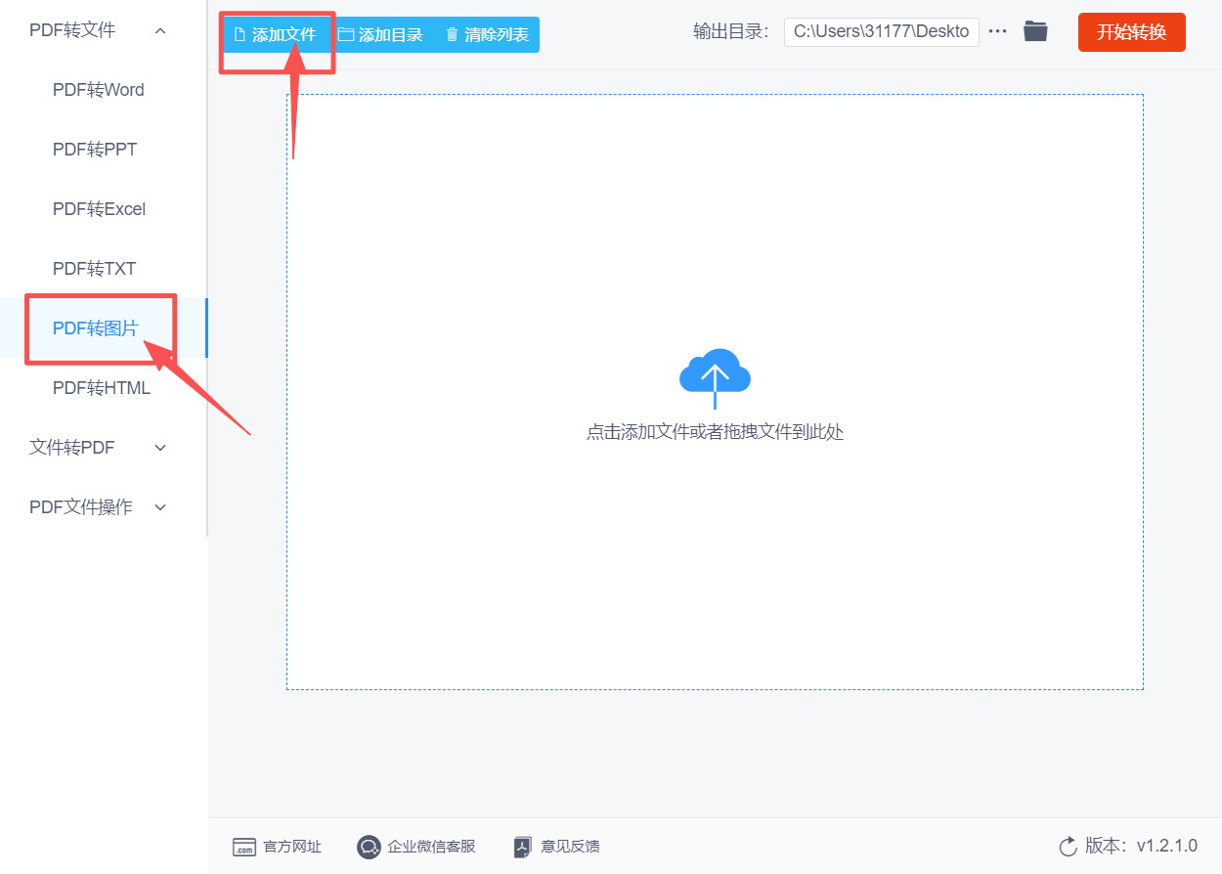Screen dimensions: 1222x874
Task: Click the feedback document icon
Action: 523,847
